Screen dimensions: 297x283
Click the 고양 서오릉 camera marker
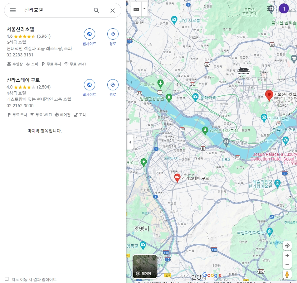pyautogui.click(x=174, y=20)
